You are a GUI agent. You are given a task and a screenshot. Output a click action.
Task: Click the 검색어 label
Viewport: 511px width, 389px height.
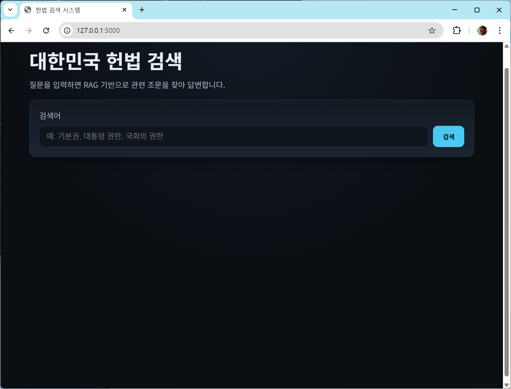point(50,116)
